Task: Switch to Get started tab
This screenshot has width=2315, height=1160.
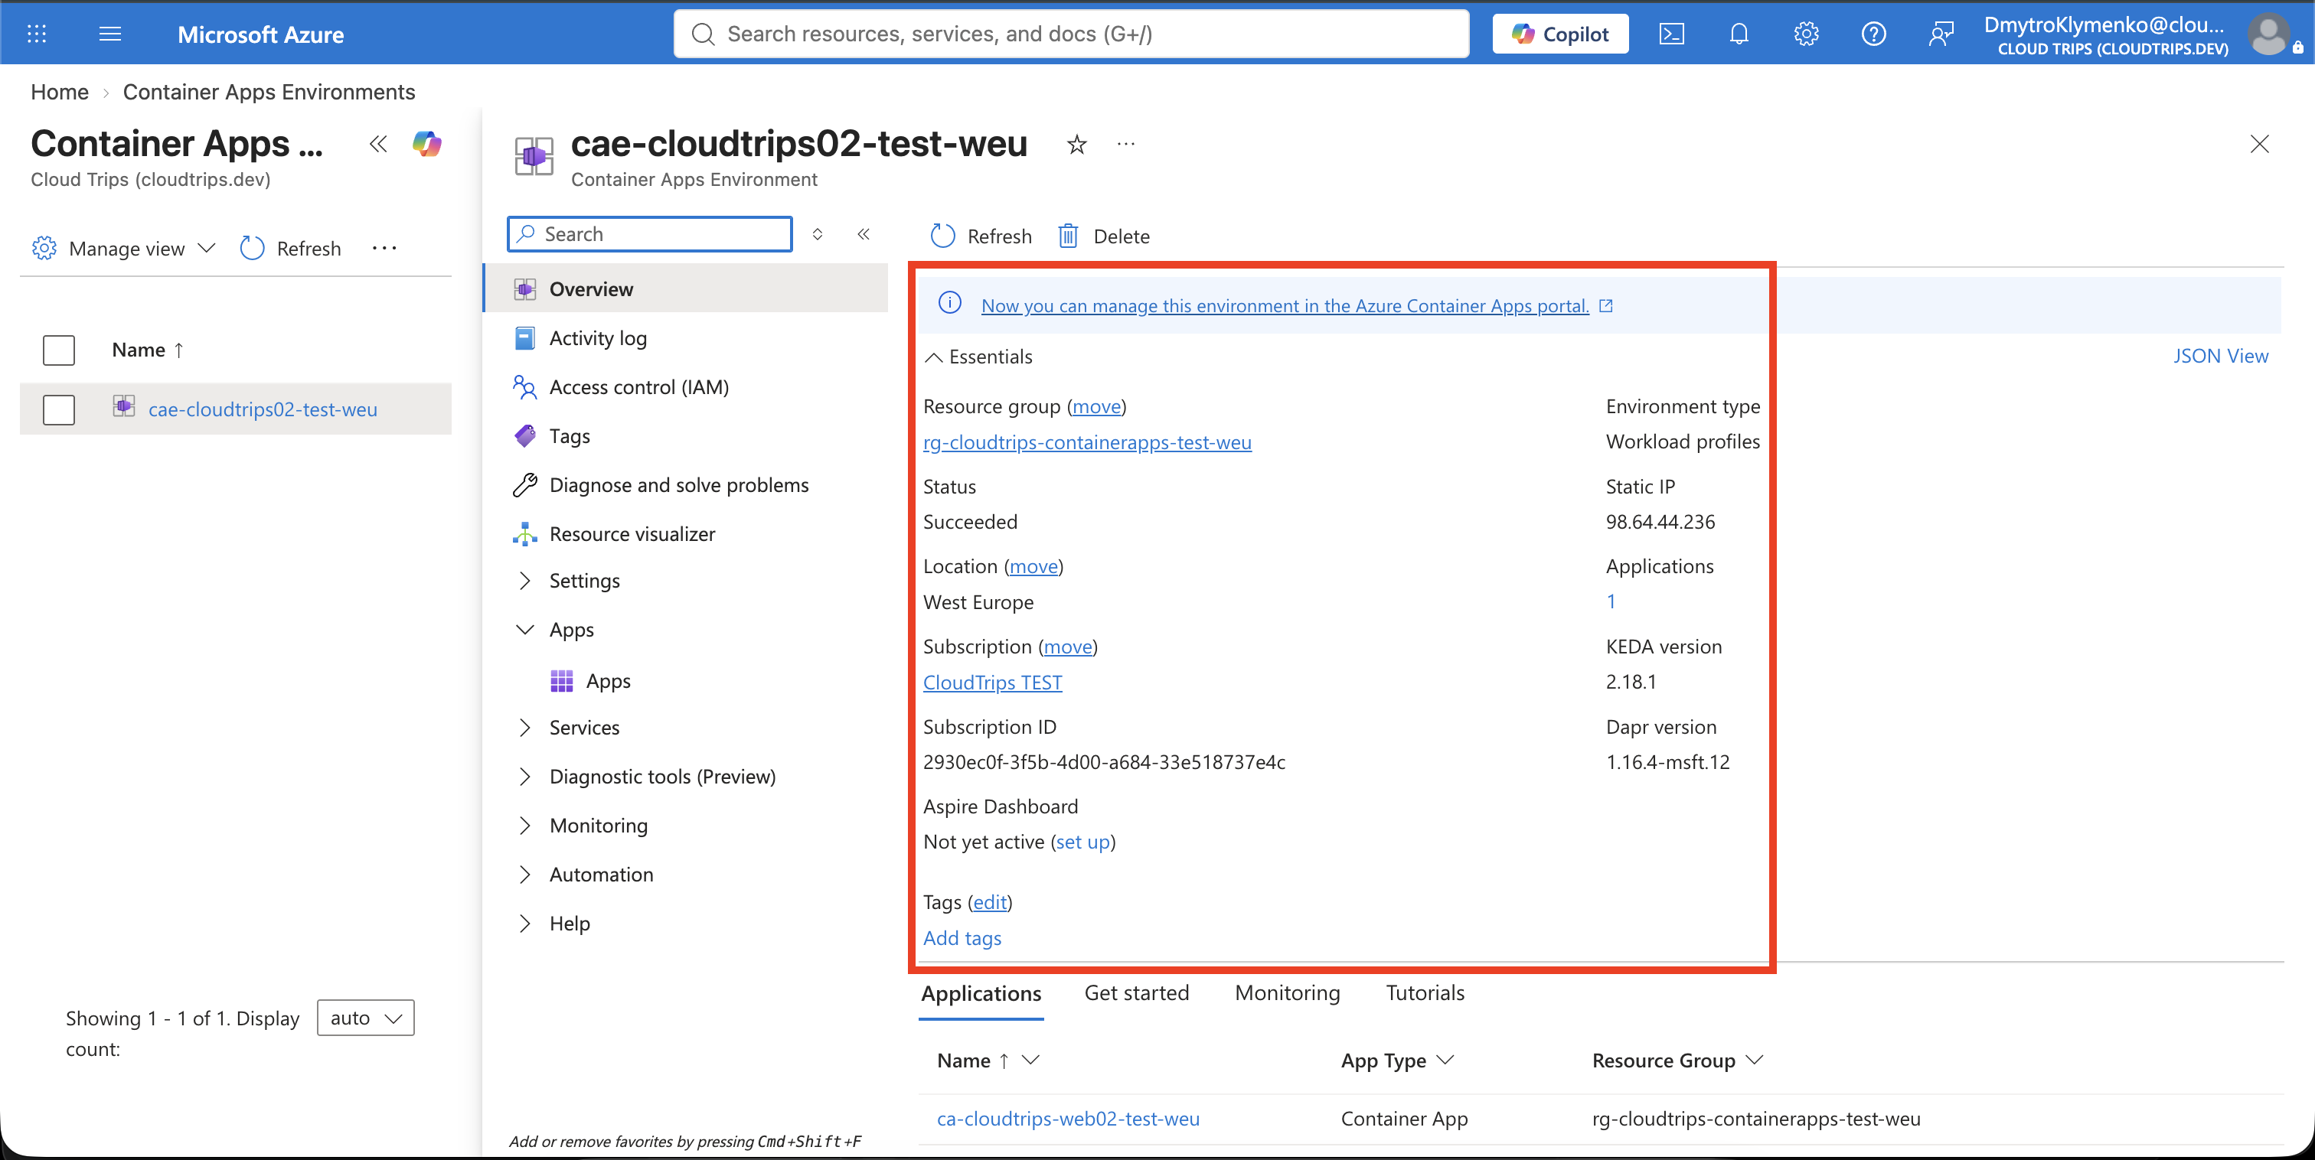Action: (1136, 993)
